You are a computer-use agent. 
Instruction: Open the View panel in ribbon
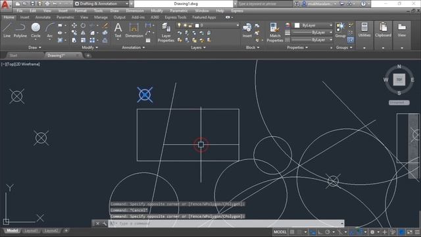coord(402,30)
